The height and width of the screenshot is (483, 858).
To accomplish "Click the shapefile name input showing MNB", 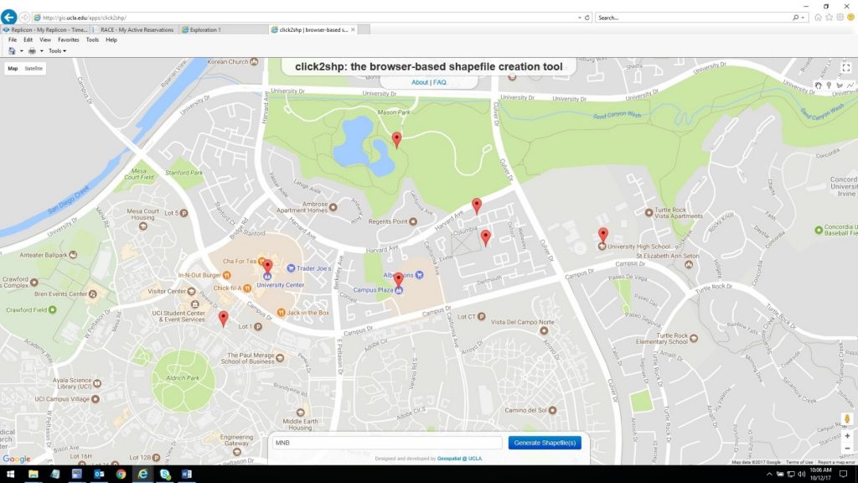I will [385, 442].
